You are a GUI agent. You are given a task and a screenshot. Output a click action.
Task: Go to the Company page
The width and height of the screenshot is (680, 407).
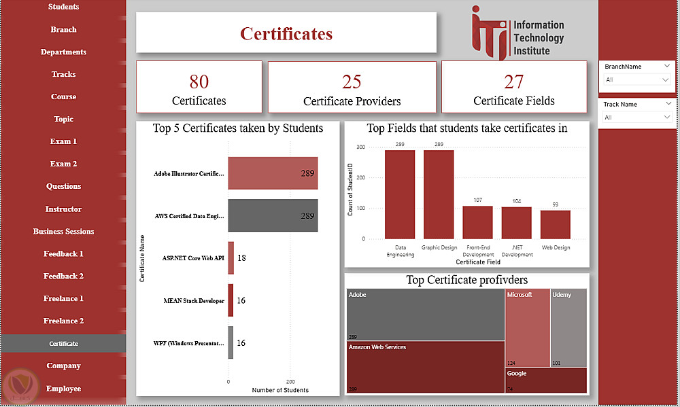(63, 366)
